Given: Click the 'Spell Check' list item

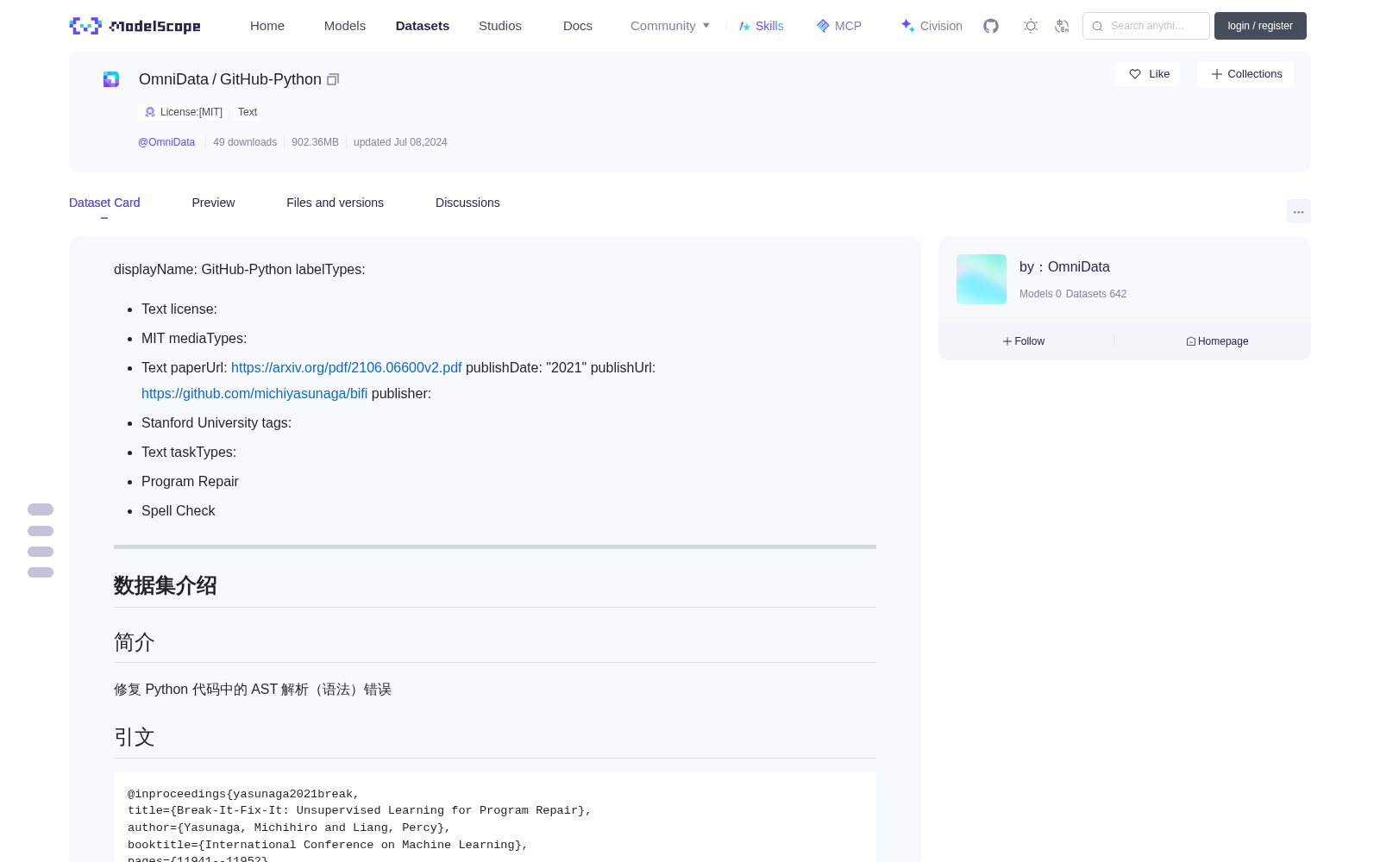Looking at the screenshot, I should click(178, 510).
